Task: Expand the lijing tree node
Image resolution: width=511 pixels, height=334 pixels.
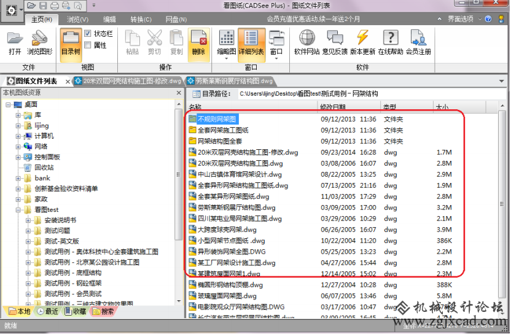Action: (x=18, y=126)
